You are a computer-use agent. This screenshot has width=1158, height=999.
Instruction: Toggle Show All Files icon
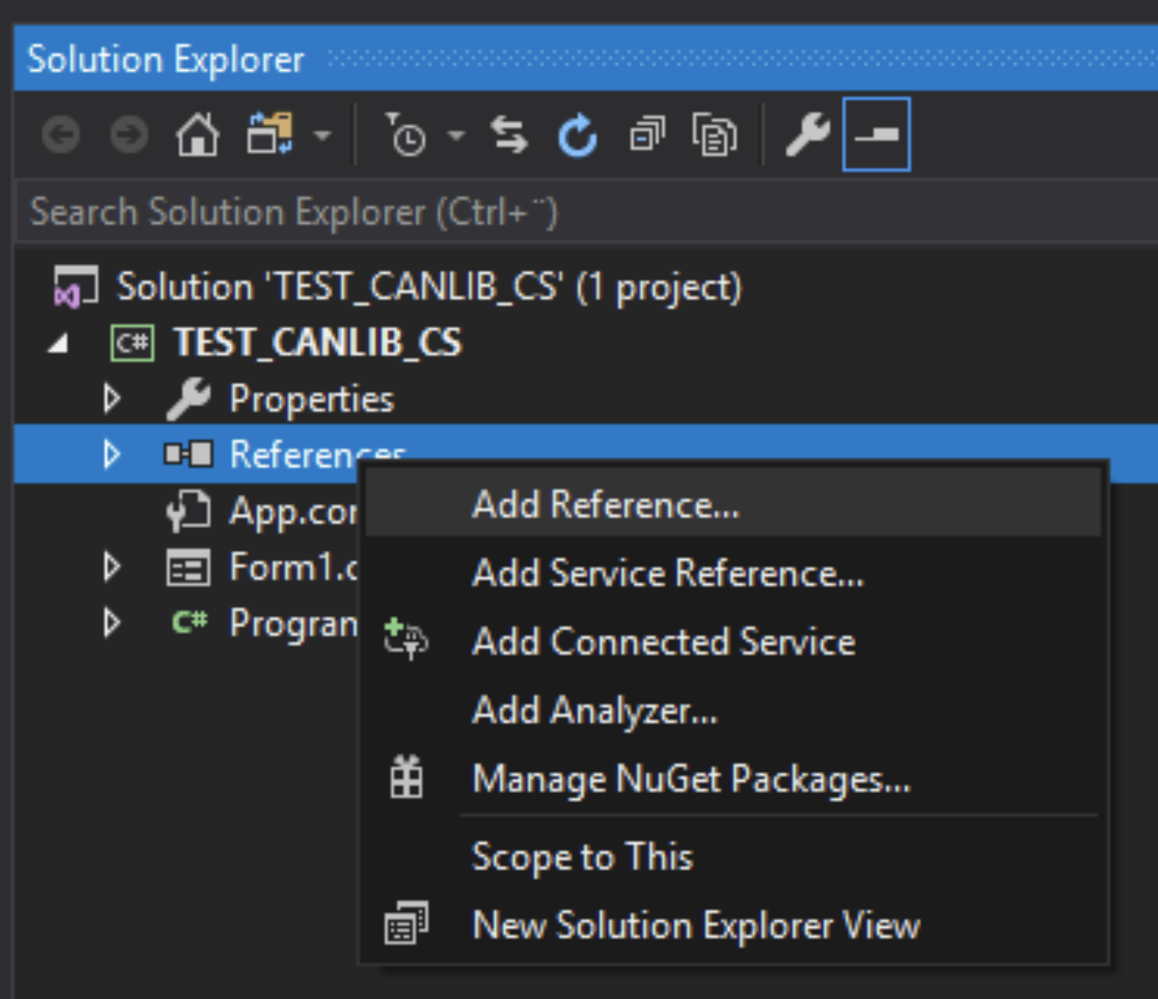[x=715, y=135]
